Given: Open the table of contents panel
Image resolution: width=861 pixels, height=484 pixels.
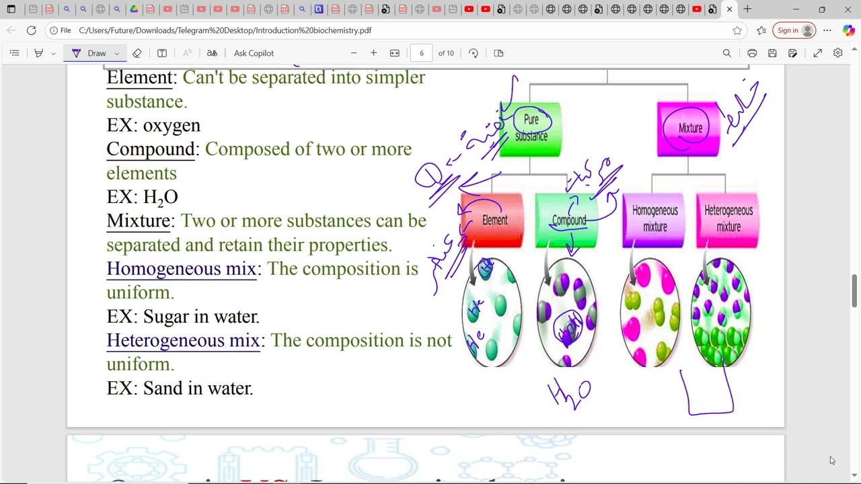Looking at the screenshot, I should [x=14, y=53].
